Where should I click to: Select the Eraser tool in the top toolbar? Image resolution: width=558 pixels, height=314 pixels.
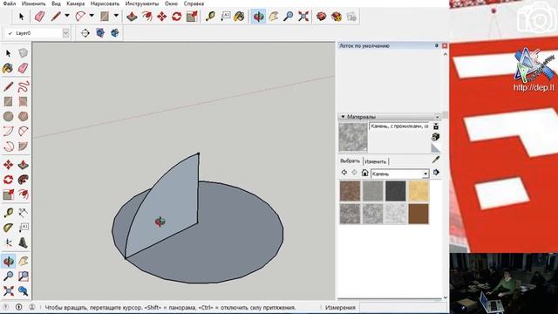[39, 17]
